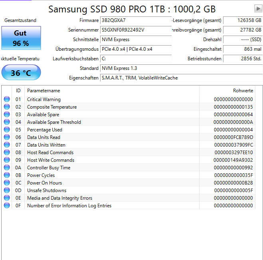Click the status orb for Host Read Commands
263x260 pixels.
click(7, 152)
